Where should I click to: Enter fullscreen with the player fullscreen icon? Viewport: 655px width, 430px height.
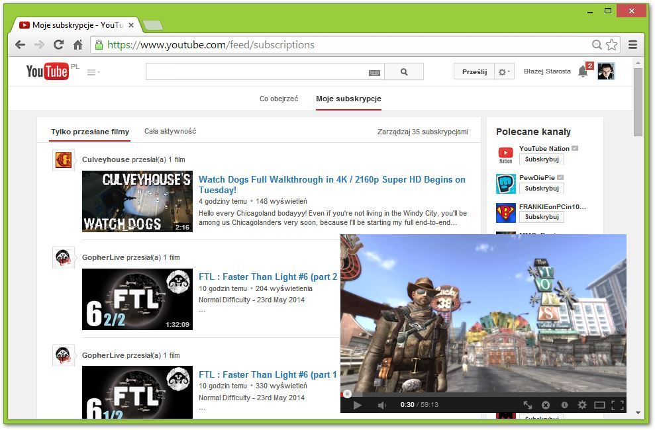pyautogui.click(x=617, y=405)
